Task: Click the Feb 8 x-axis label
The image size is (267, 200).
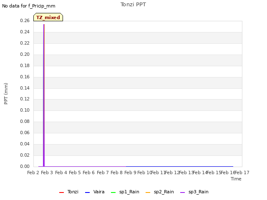Action: pyautogui.click(x=116, y=172)
